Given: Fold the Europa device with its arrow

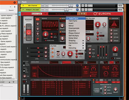Looking at the screenshot, I should click(x=23, y=14).
